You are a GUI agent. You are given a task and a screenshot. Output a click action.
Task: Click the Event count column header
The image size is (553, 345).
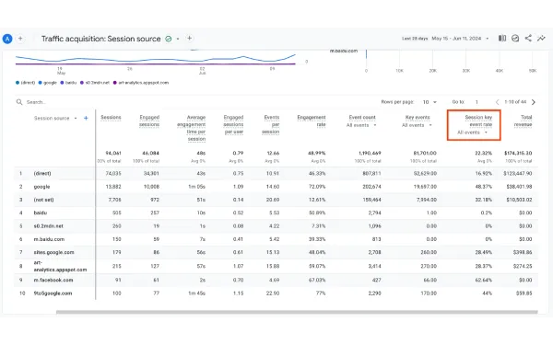(362, 117)
